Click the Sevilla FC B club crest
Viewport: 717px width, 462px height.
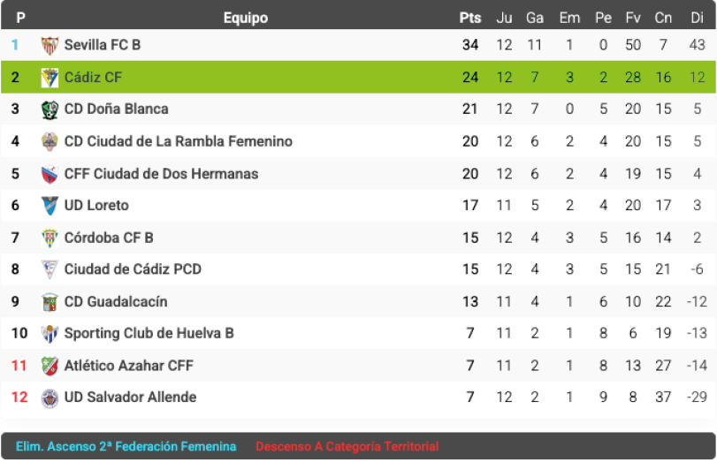pyautogui.click(x=50, y=46)
